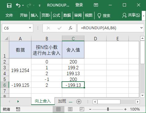
Task: Click horizontal scrollbar right arrow
Action: (137, 102)
